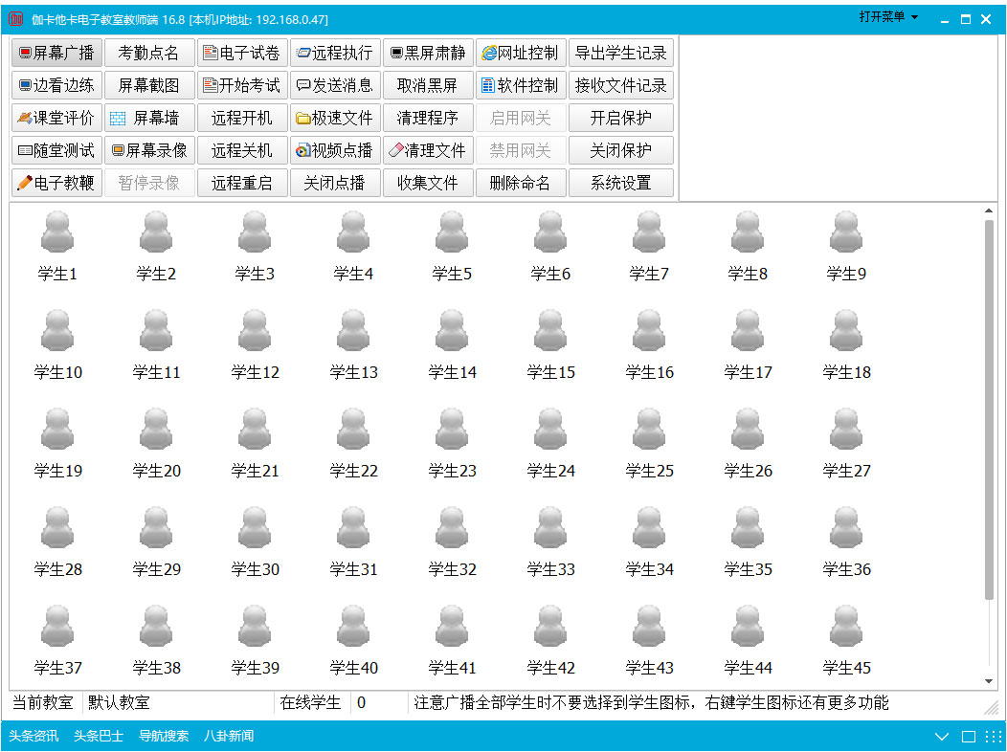
Task: Activate 黑屏肃静 to blank student screens
Action: (x=427, y=52)
